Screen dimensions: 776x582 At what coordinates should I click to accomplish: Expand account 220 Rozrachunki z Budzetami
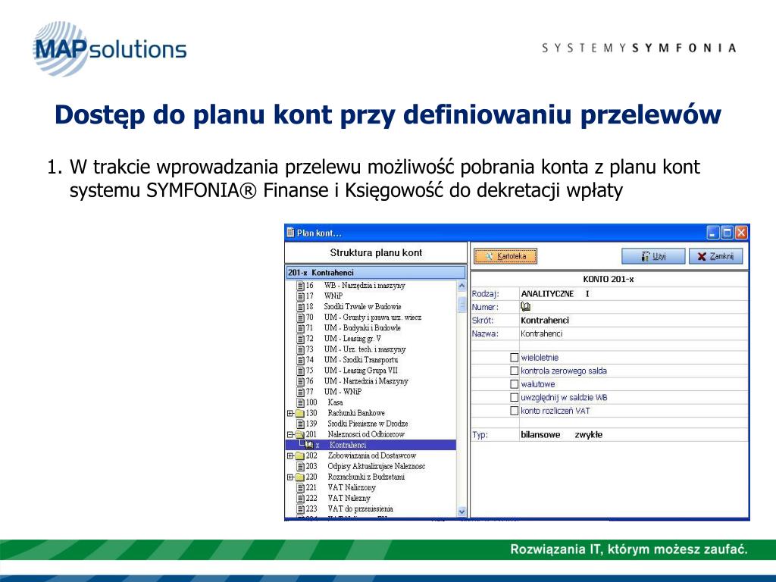290,477
